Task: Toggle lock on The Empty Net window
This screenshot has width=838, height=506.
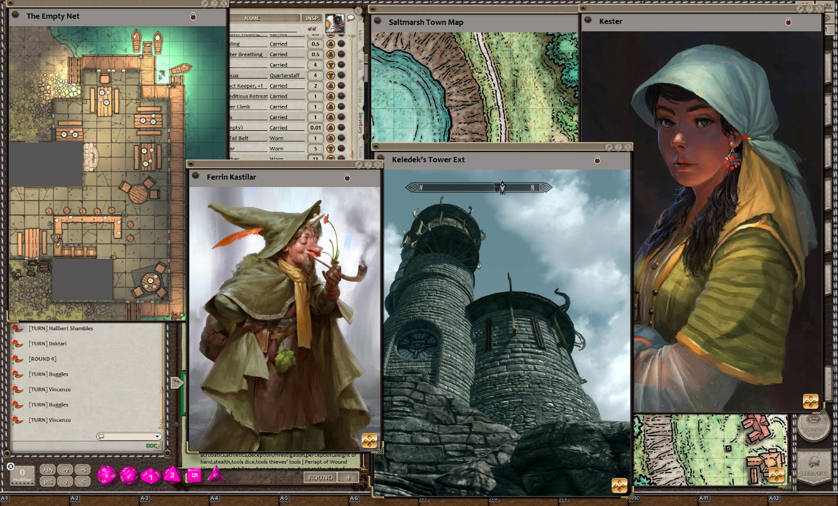Action: [x=193, y=17]
